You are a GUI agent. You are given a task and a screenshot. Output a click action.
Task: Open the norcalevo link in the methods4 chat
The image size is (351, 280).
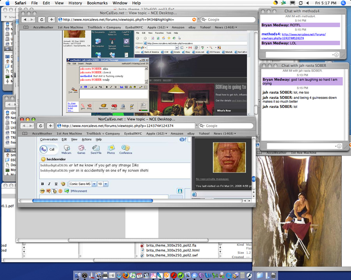click(293, 36)
